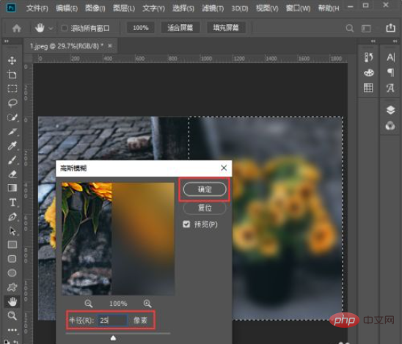Open the Glyphs panel icon
402x344 pixels.
point(390,88)
